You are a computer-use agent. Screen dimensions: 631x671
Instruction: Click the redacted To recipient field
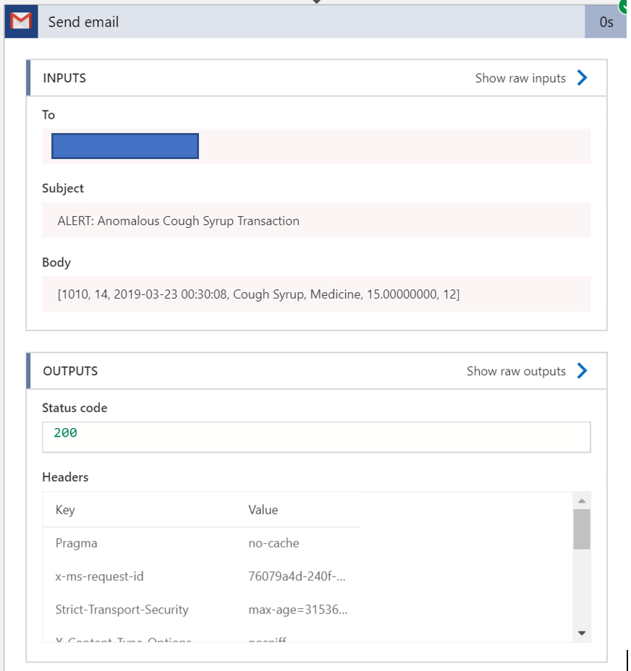pos(125,146)
